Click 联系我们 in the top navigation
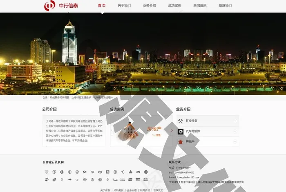Viewport: 286px width, 192px height. [x=225, y=6]
